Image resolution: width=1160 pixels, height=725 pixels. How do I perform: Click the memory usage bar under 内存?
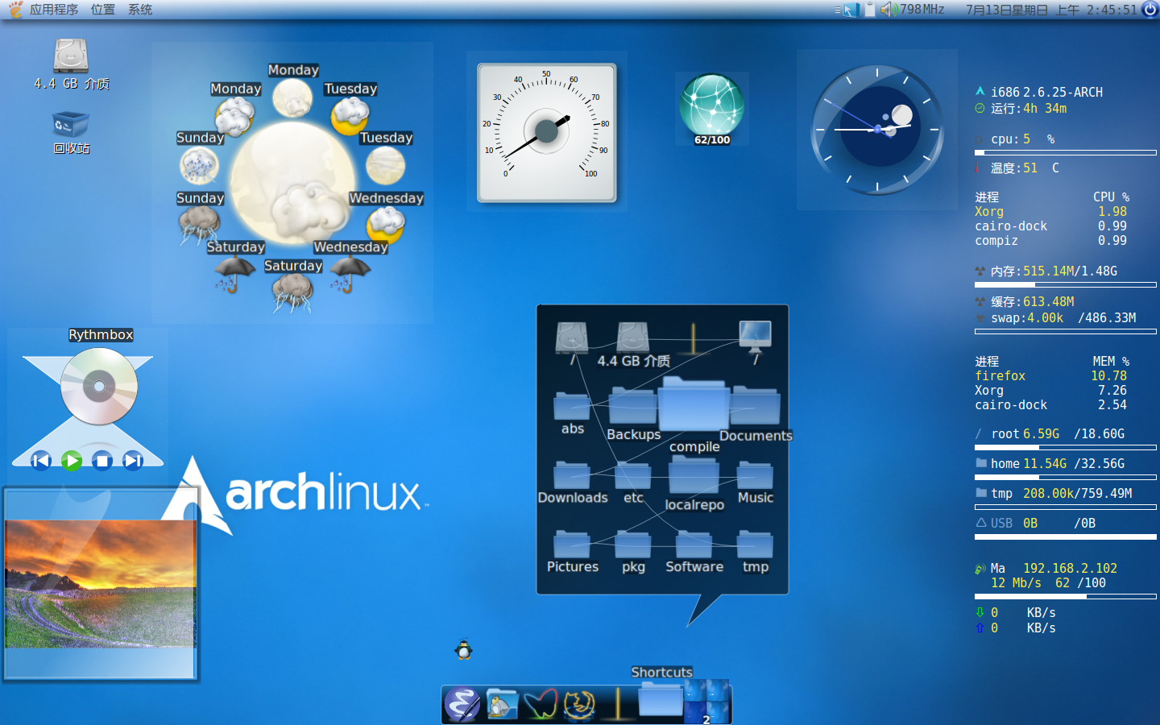(x=1066, y=284)
